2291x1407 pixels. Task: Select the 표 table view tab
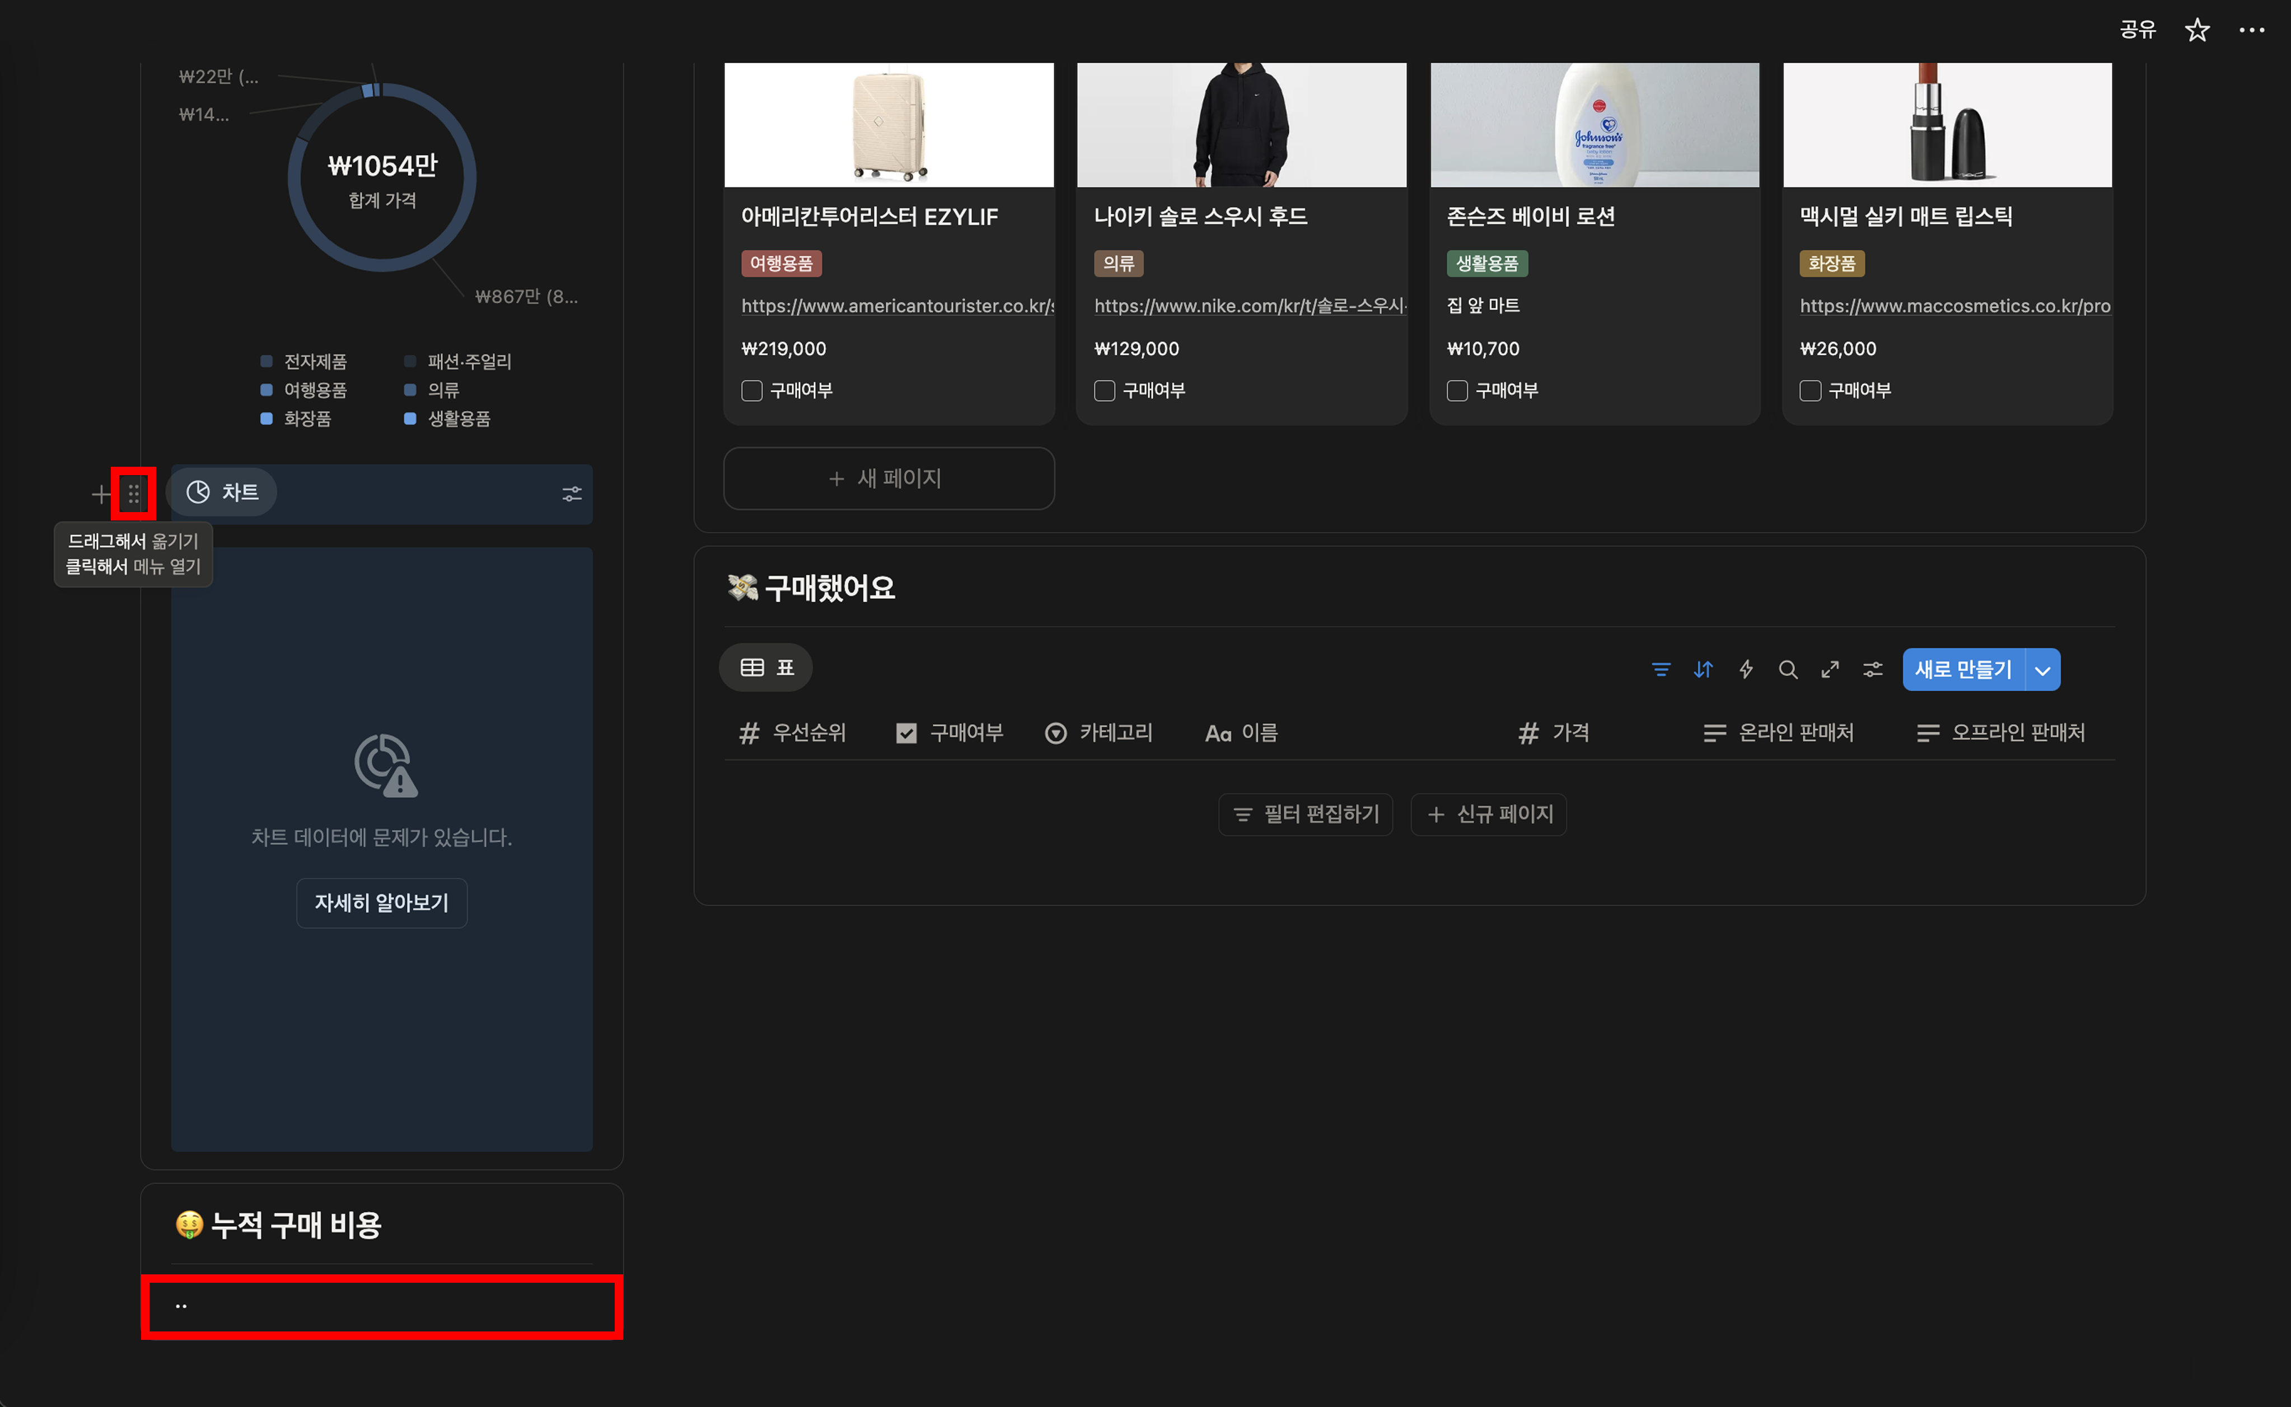[x=766, y=668]
